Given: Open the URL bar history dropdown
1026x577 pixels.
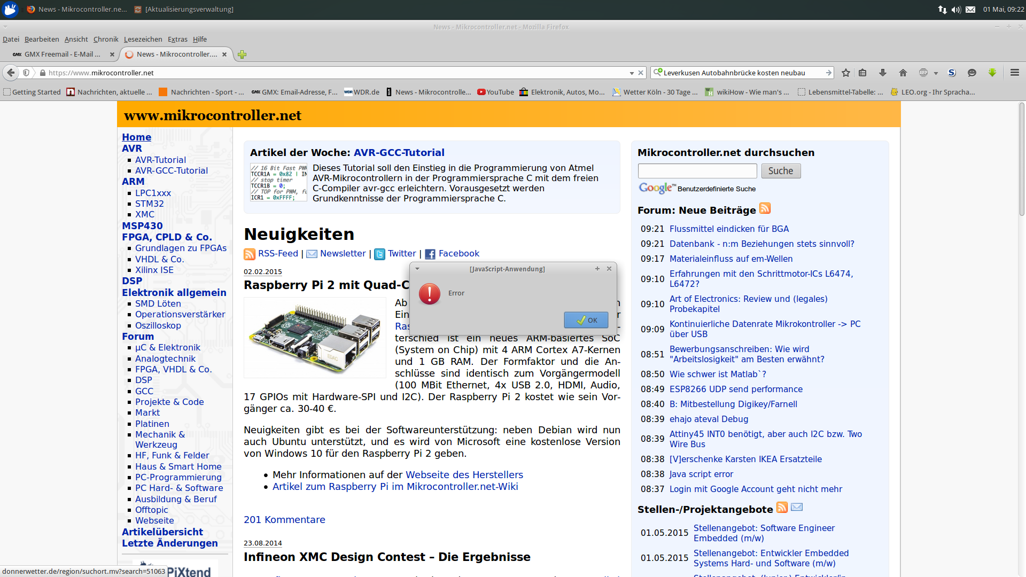Looking at the screenshot, I should coord(632,73).
